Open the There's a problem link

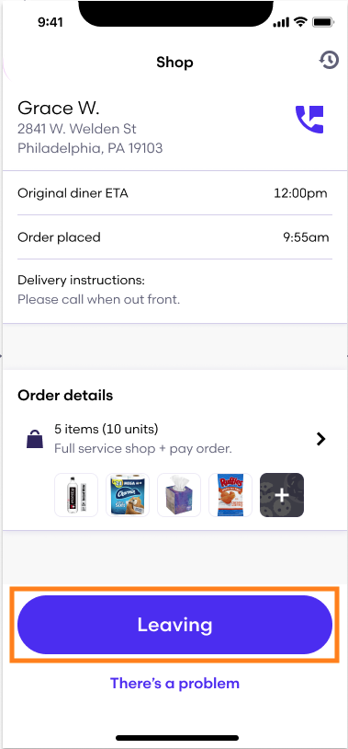(174, 683)
